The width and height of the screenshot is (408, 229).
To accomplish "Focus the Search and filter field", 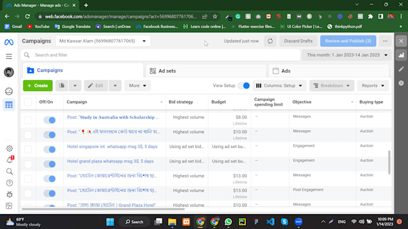I will tap(161, 55).
